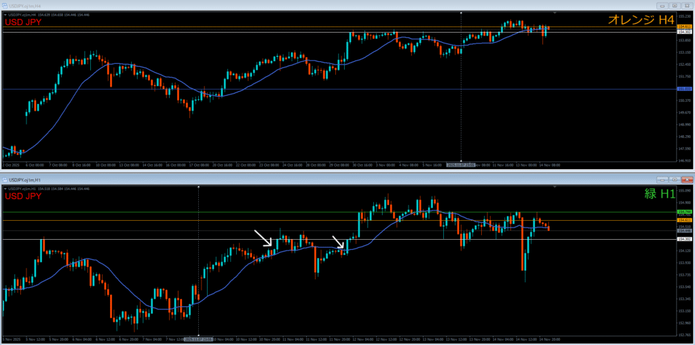Close the H4 chart window
The height and width of the screenshot is (345, 695).
[x=687, y=5]
